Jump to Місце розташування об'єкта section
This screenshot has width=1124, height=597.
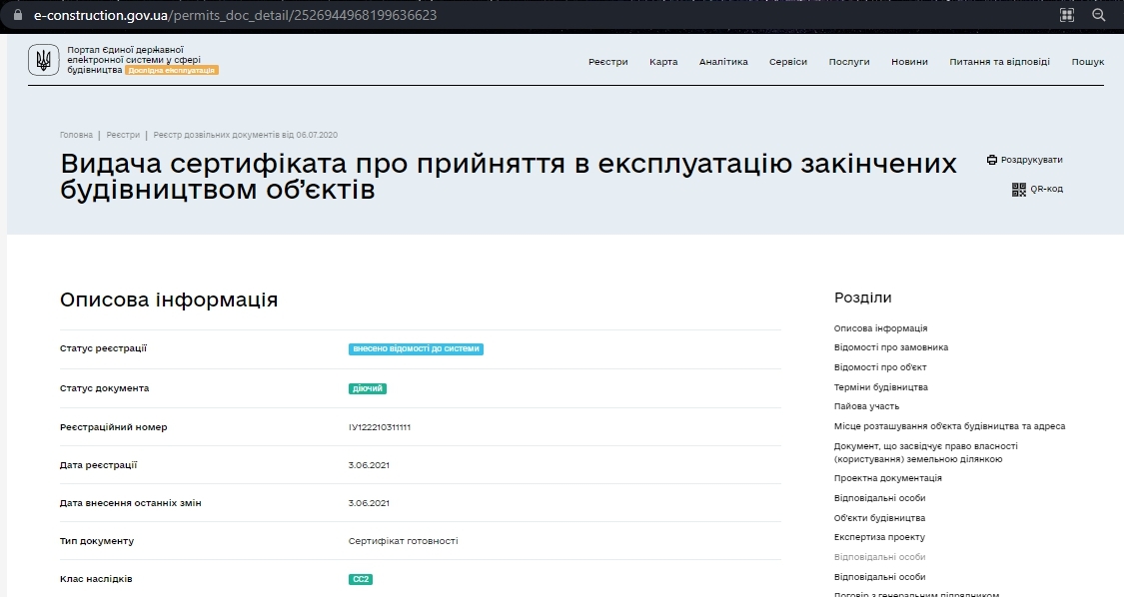(950, 426)
